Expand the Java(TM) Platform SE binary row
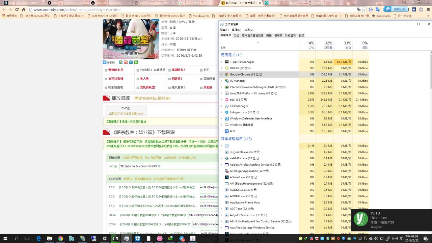The image size is (432, 243). pyautogui.click(x=221, y=93)
